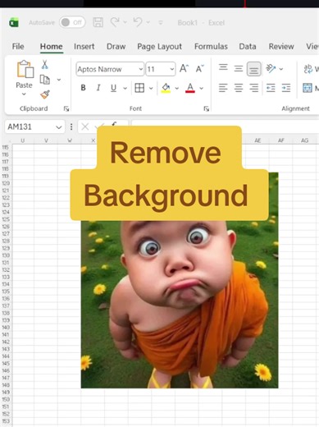Click the Align Left icon
319x427 pixels.
coord(223,88)
